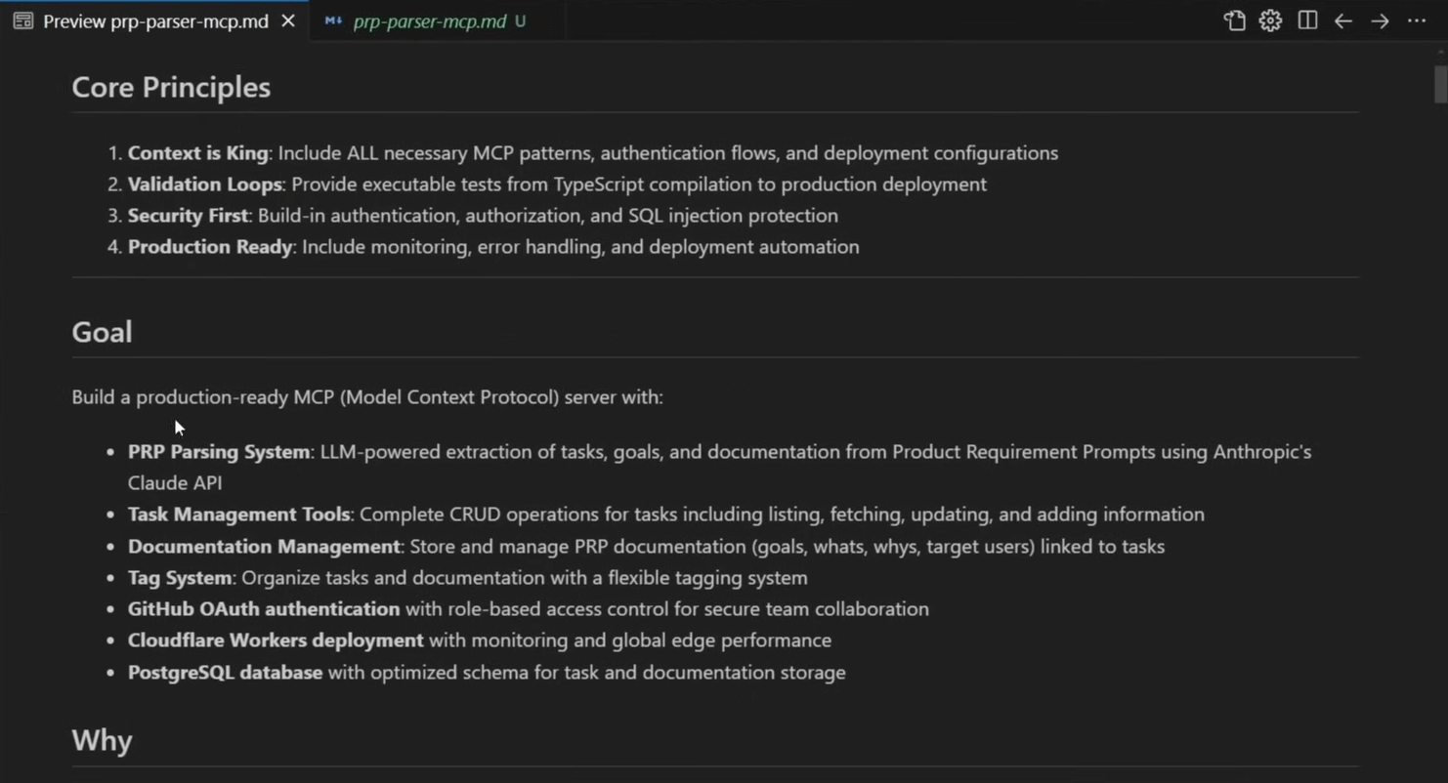Click the Show Source file icon

(x=1234, y=21)
